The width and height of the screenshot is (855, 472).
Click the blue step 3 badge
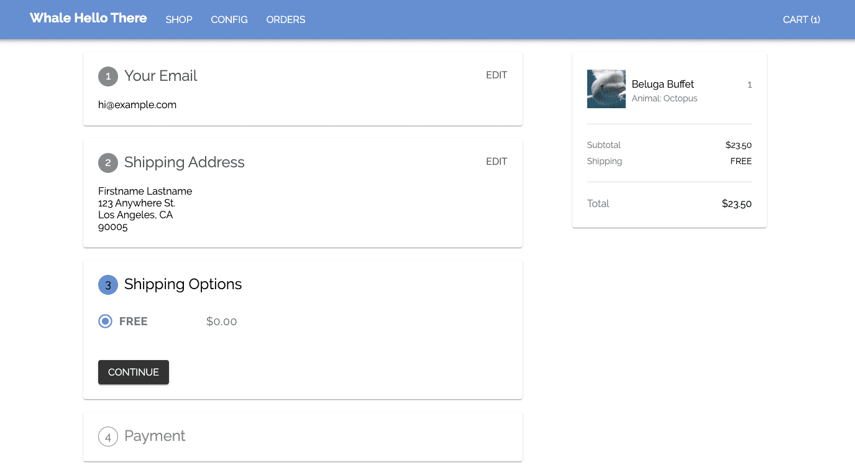point(108,285)
